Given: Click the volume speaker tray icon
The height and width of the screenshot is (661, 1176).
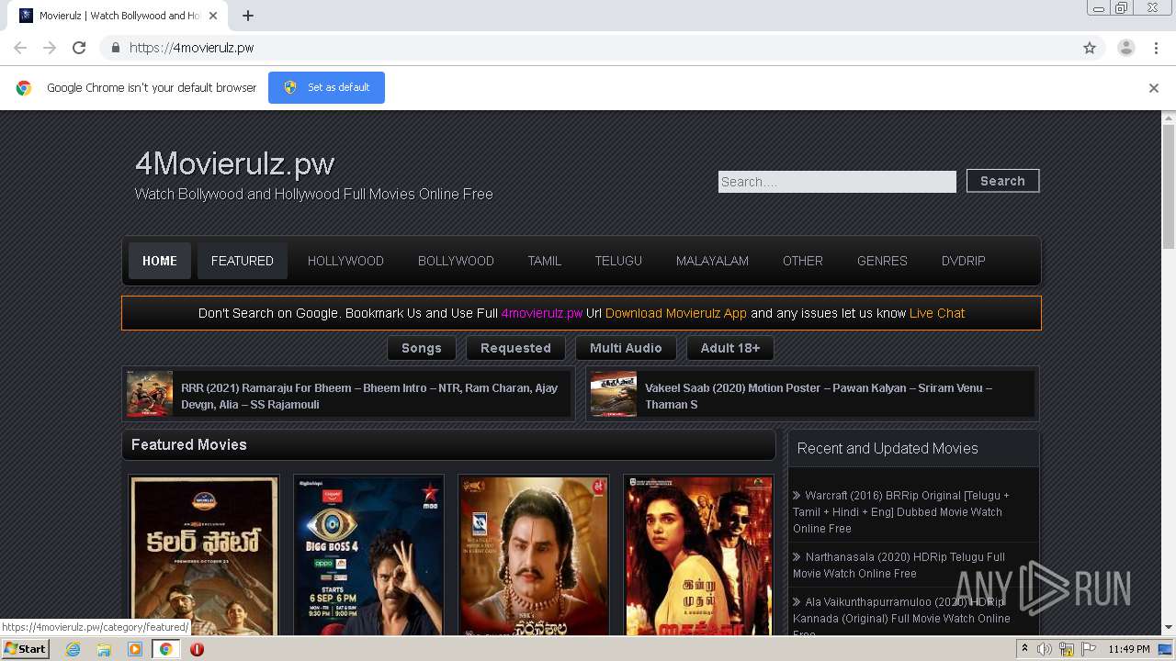Looking at the screenshot, I should click(x=1045, y=649).
